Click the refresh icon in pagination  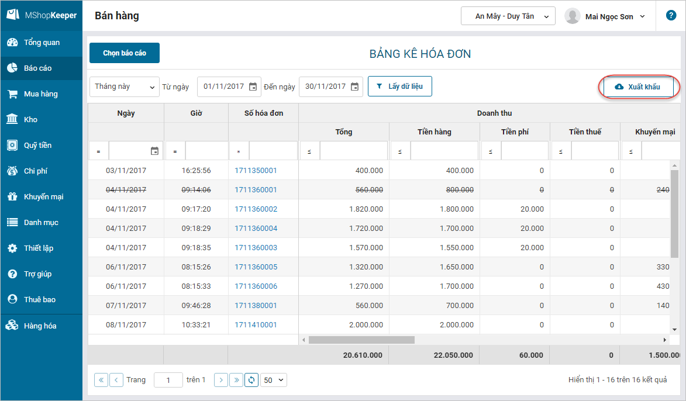[x=251, y=380]
